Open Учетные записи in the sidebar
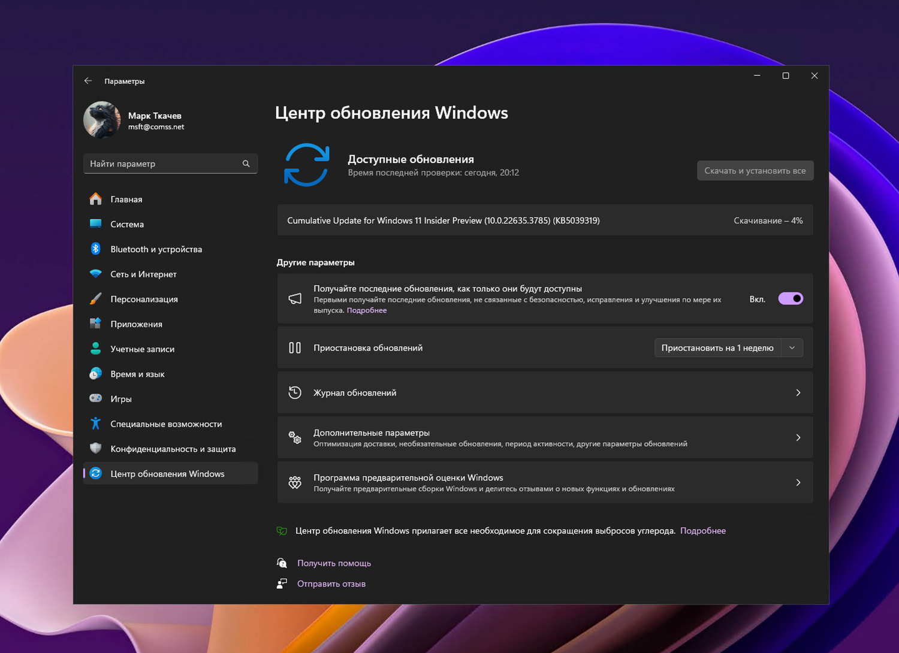Image resolution: width=899 pixels, height=653 pixels. [x=170, y=349]
